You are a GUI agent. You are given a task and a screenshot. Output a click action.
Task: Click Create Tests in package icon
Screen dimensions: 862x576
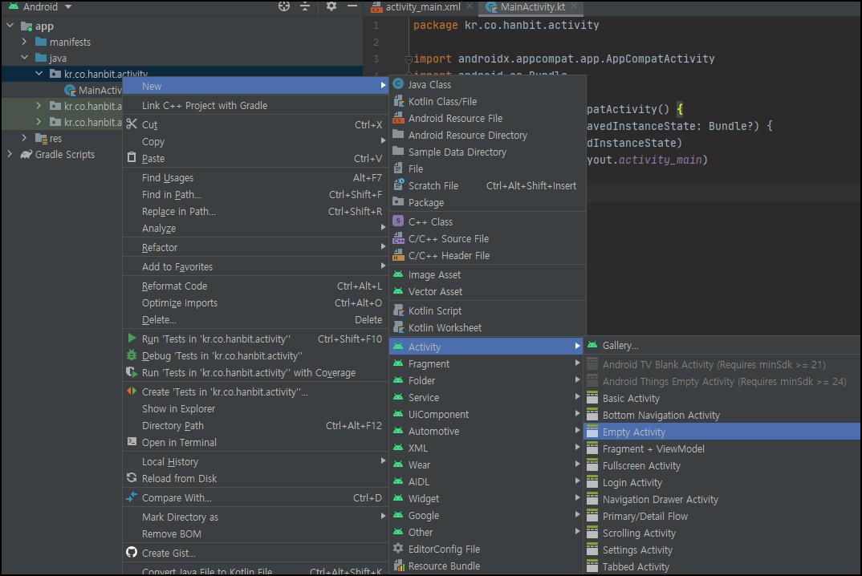click(x=132, y=391)
